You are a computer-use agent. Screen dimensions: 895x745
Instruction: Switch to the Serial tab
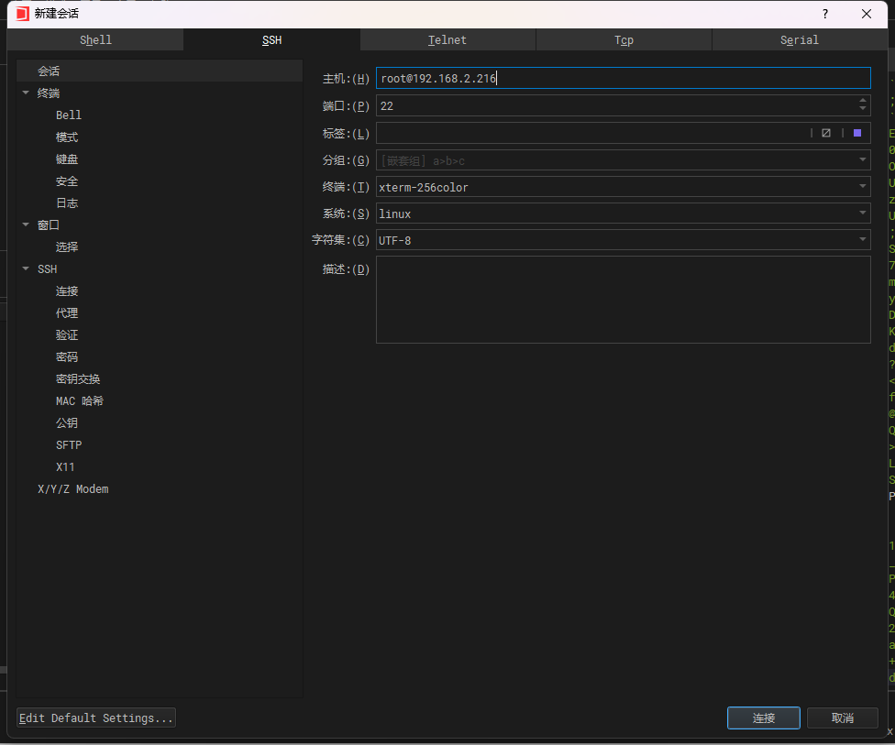tap(800, 40)
